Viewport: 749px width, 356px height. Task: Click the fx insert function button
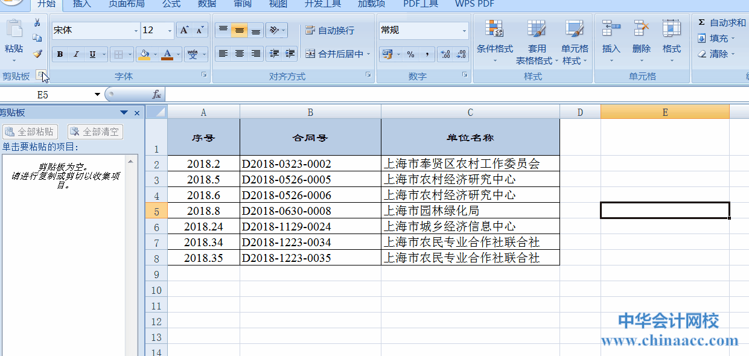156,95
